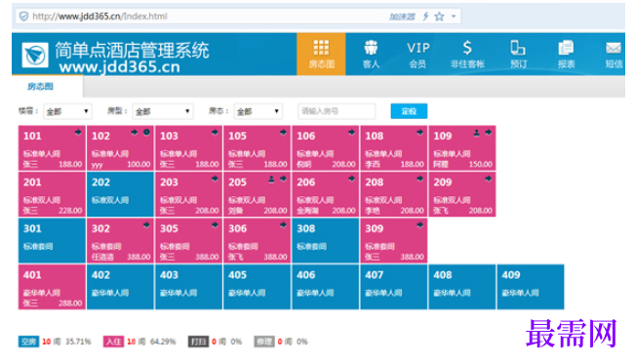This screenshot has height=364, width=635.
Task: Open the 客人 guests icon
Action: tap(371, 55)
